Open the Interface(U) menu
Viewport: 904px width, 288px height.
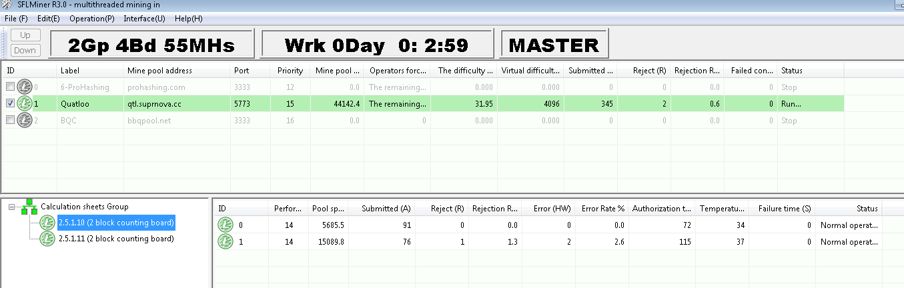(x=143, y=18)
